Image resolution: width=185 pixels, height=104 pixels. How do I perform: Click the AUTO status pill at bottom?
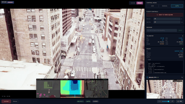tap(88, 101)
